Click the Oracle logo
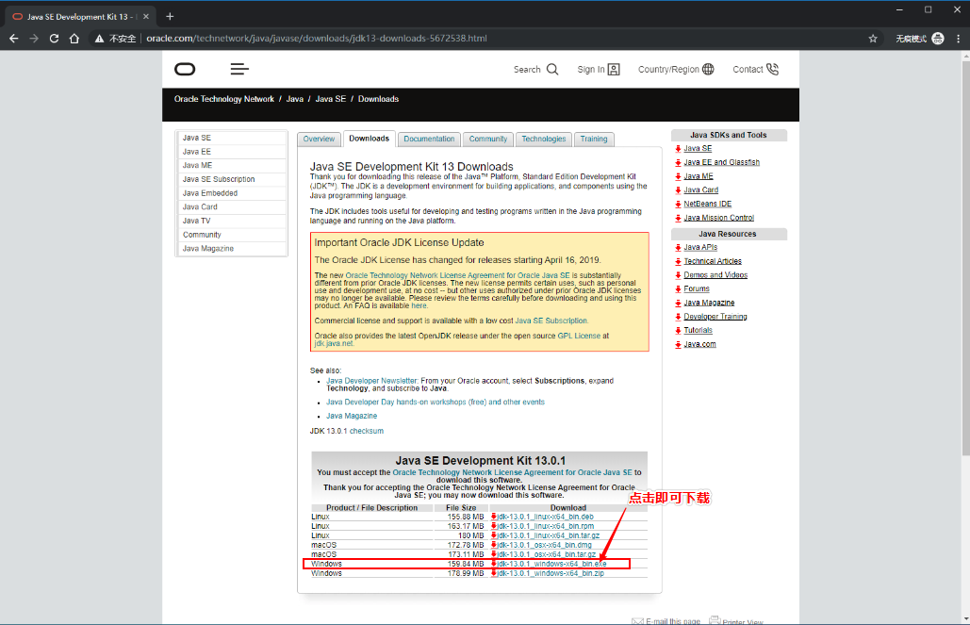This screenshot has width=970, height=625. [x=185, y=69]
